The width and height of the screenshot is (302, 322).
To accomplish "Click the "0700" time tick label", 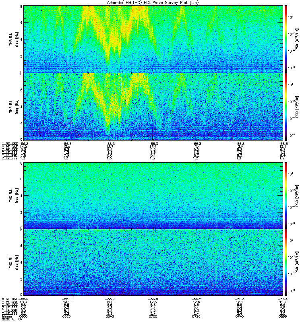I will click(x=153, y=316).
